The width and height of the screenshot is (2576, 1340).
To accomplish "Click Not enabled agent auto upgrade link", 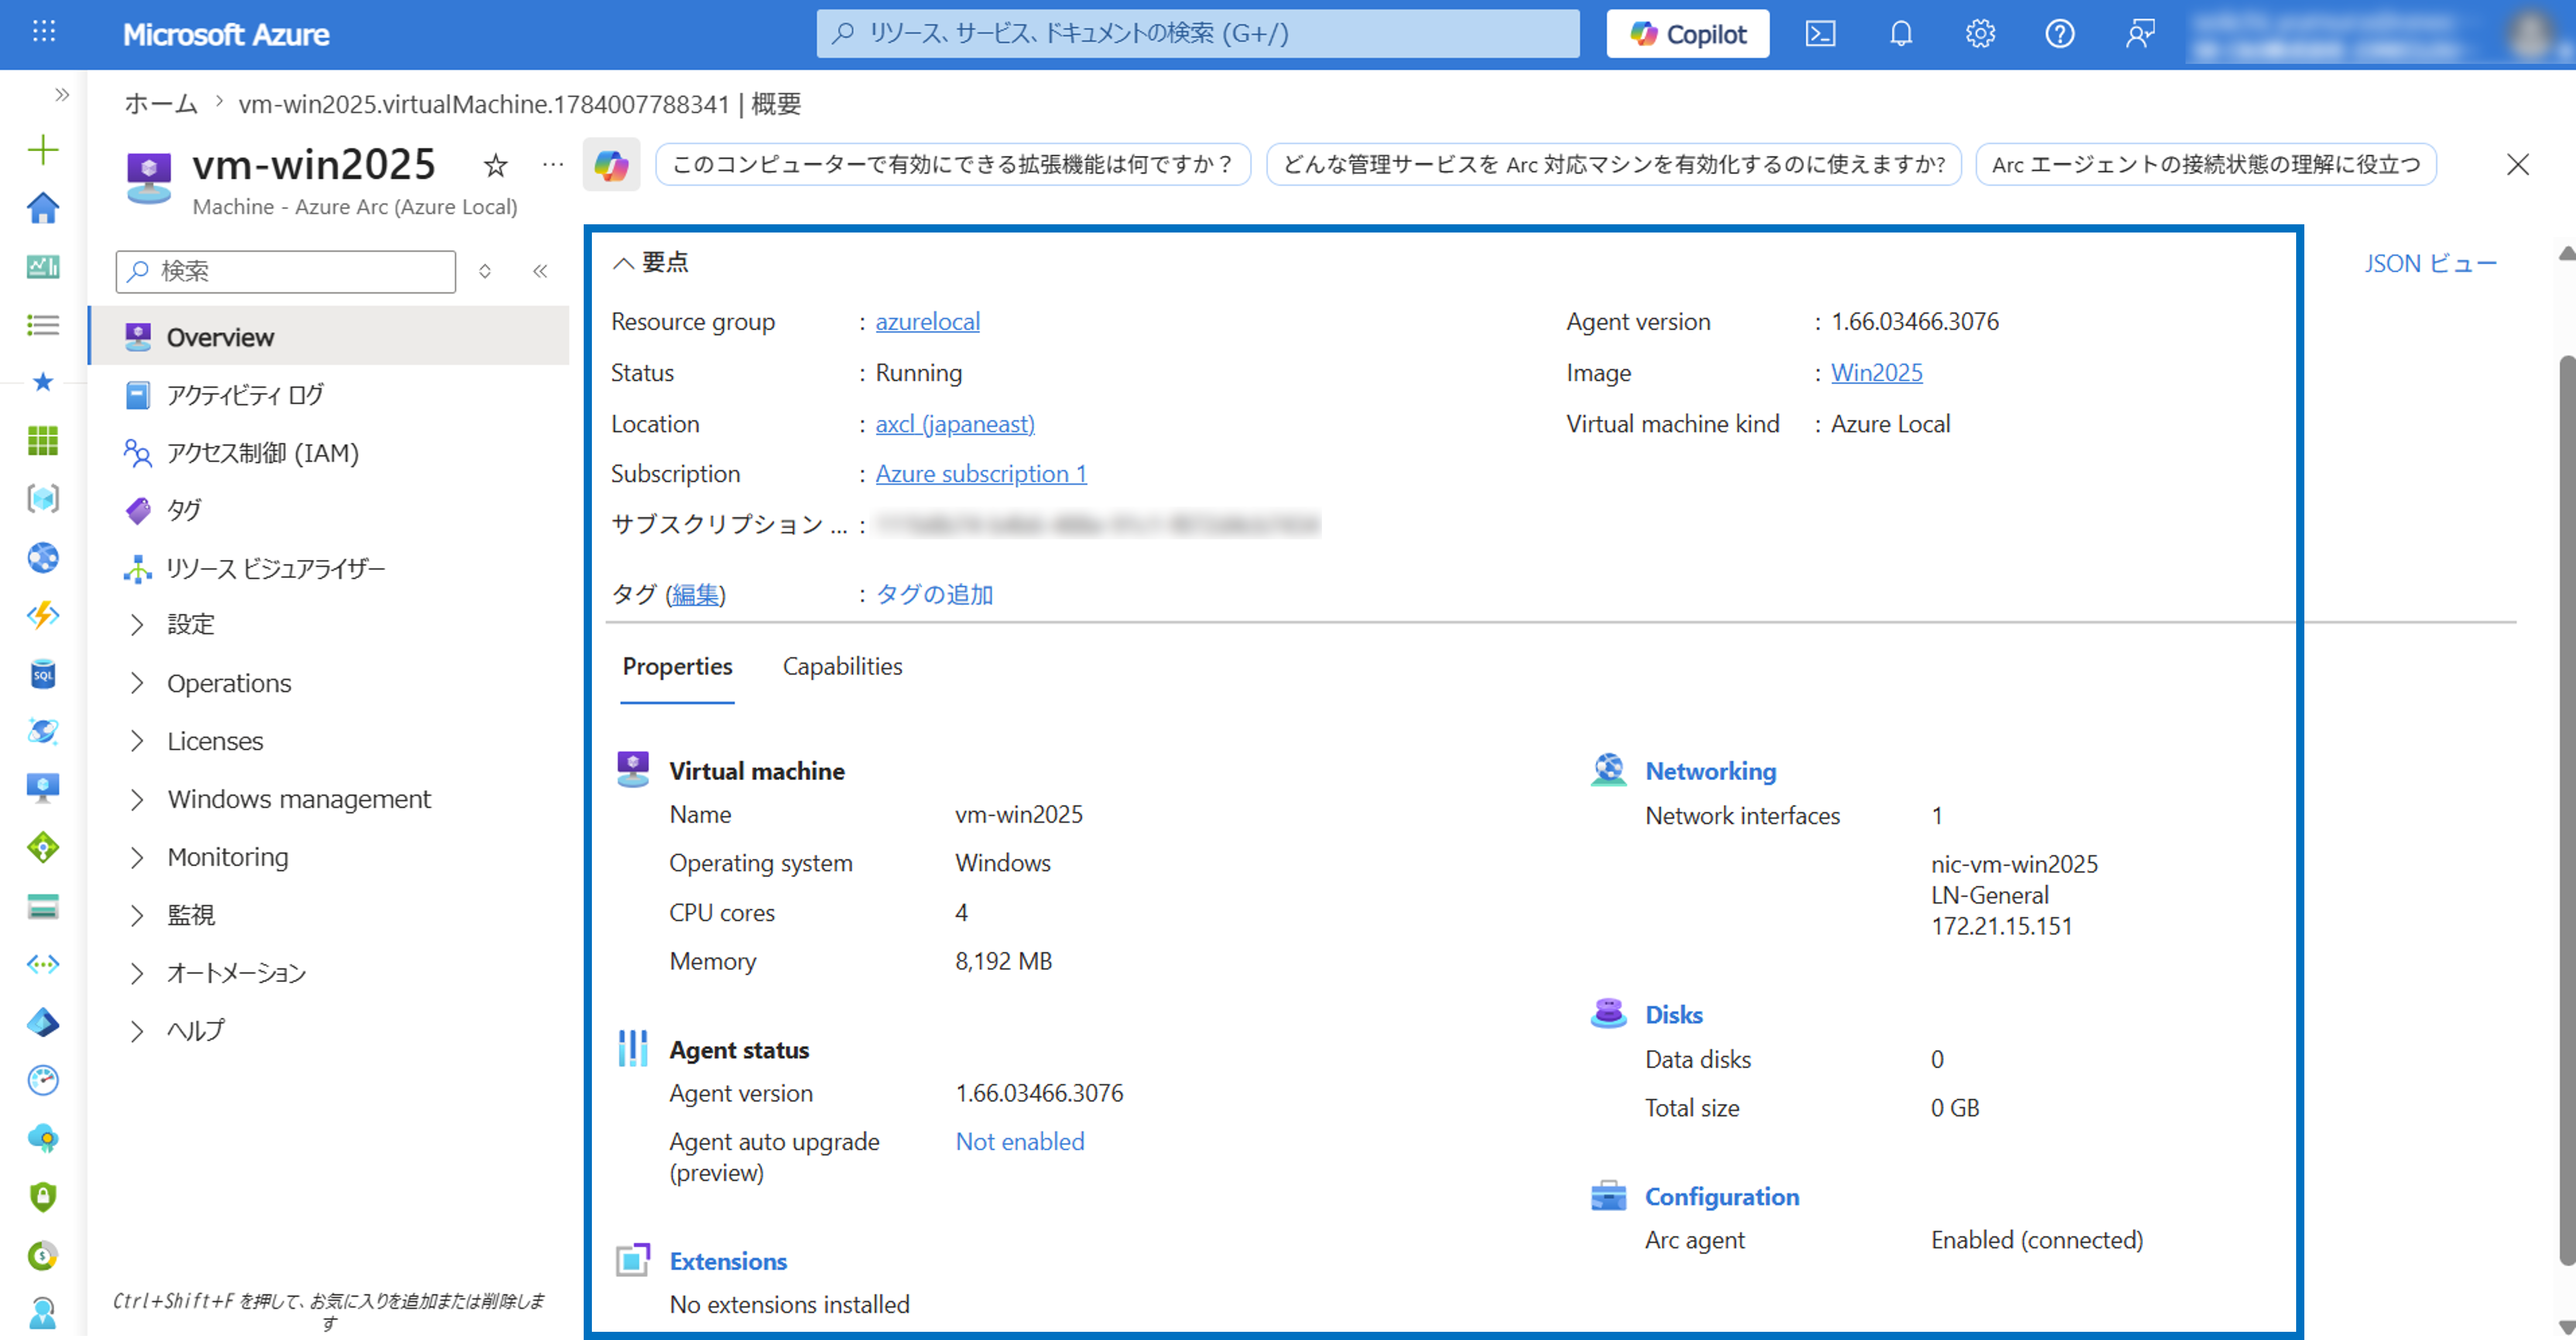I will 1020,1142.
